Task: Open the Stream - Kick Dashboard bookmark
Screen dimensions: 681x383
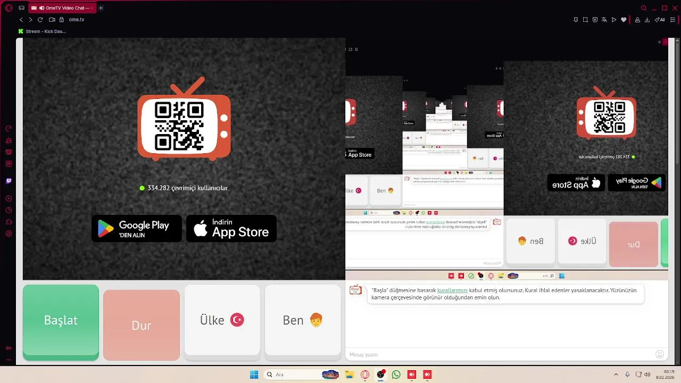Action: [x=43, y=31]
